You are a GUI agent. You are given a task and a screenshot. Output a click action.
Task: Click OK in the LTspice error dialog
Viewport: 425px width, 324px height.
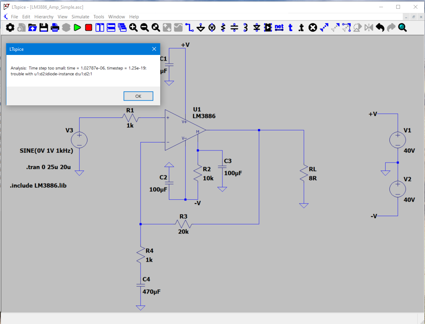138,96
